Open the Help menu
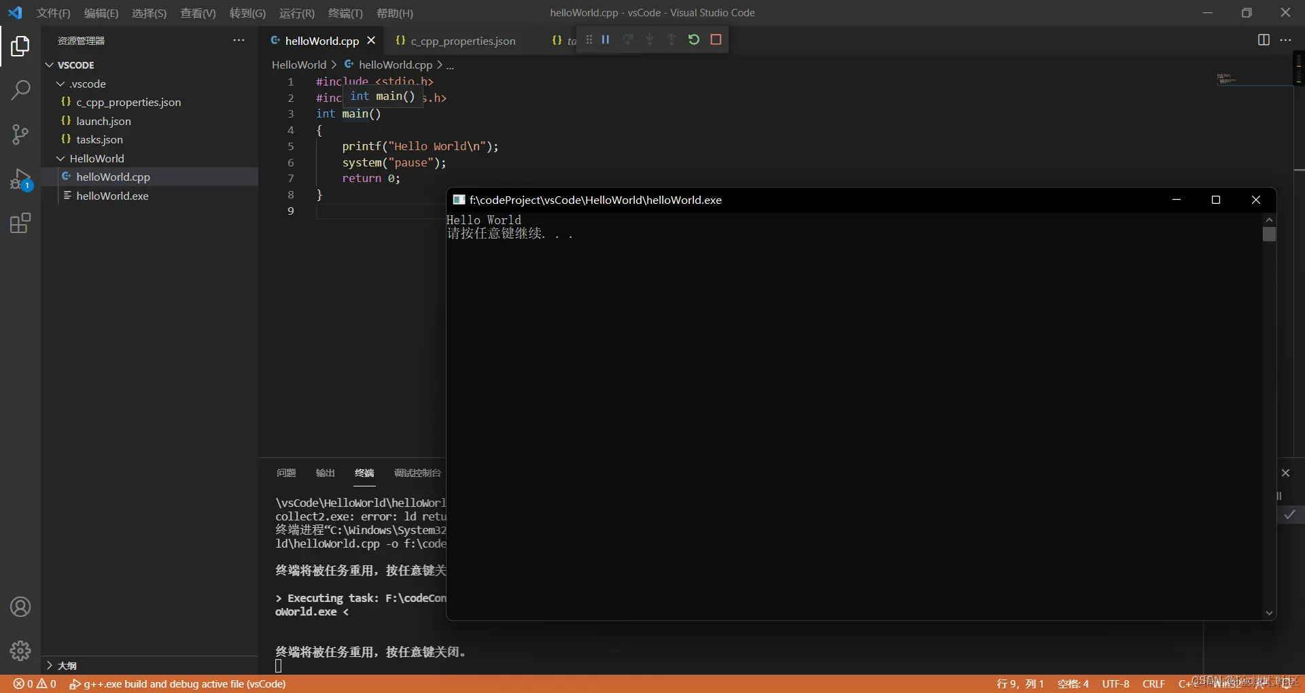Screen dimensions: 1305x693 [395, 13]
